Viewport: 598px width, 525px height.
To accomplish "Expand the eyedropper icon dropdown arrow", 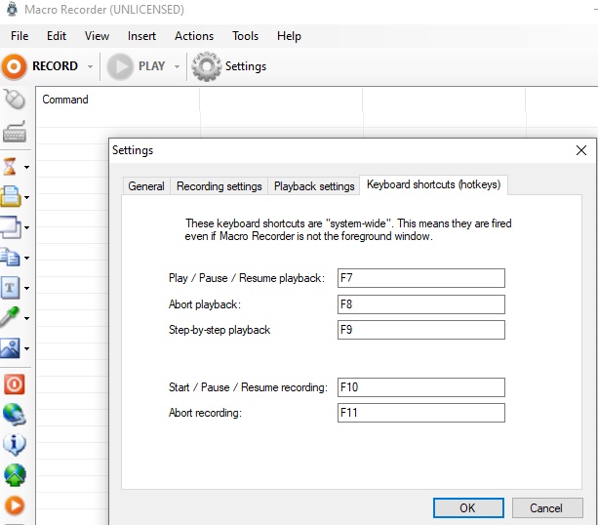I will pos(26,318).
